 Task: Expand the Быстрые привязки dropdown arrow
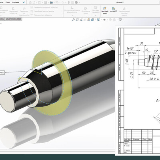(96, 15)
